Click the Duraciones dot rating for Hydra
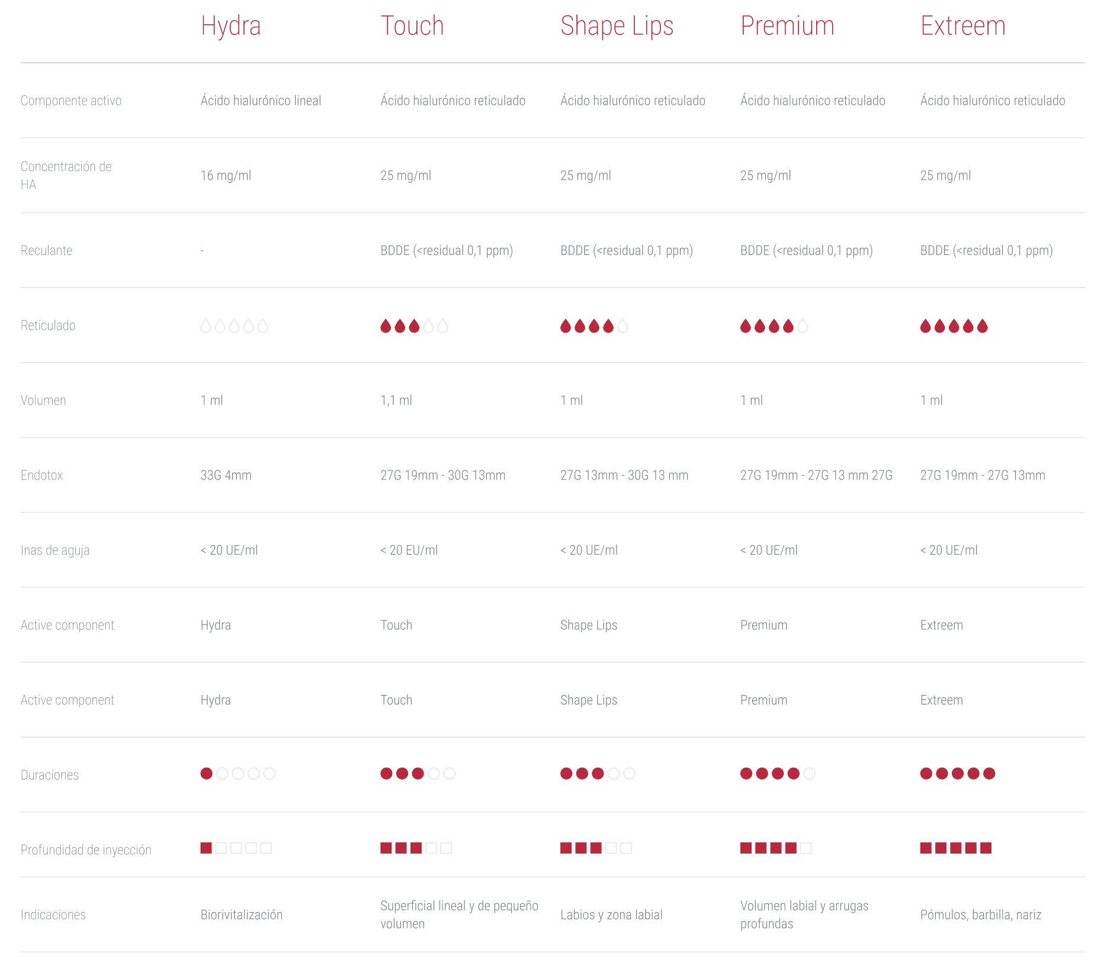 point(238,773)
